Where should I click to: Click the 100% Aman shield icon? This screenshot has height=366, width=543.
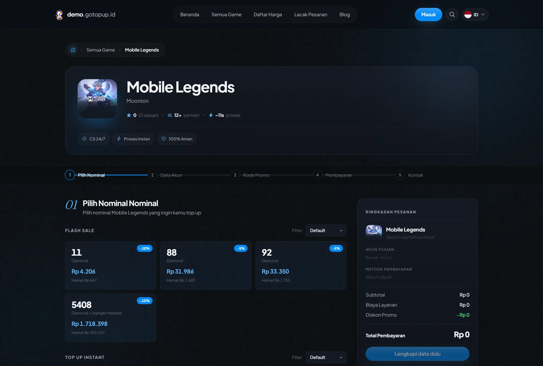[164, 139]
